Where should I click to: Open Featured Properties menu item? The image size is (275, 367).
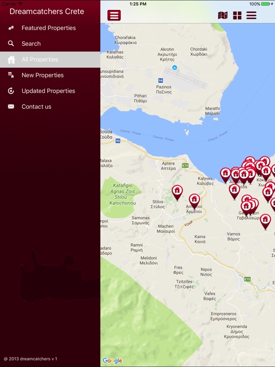pyautogui.click(x=50, y=28)
